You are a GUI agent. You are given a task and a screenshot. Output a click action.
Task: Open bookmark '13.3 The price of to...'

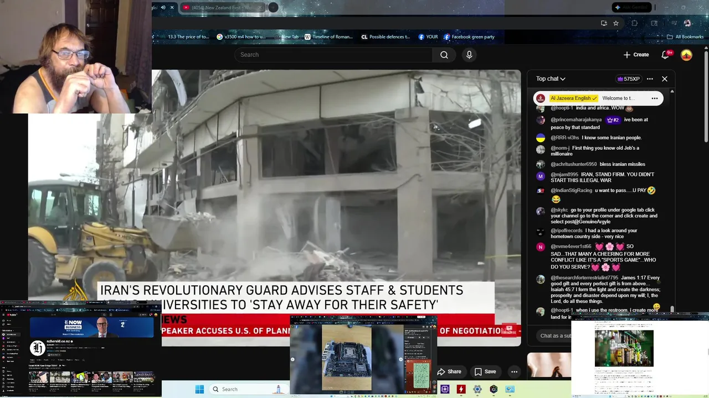(x=188, y=37)
